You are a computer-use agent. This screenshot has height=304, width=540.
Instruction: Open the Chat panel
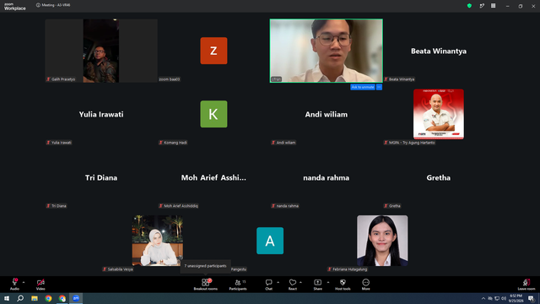(x=268, y=284)
